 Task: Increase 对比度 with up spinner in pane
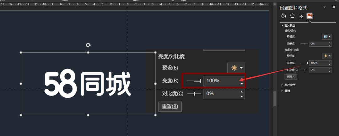(330, 68)
